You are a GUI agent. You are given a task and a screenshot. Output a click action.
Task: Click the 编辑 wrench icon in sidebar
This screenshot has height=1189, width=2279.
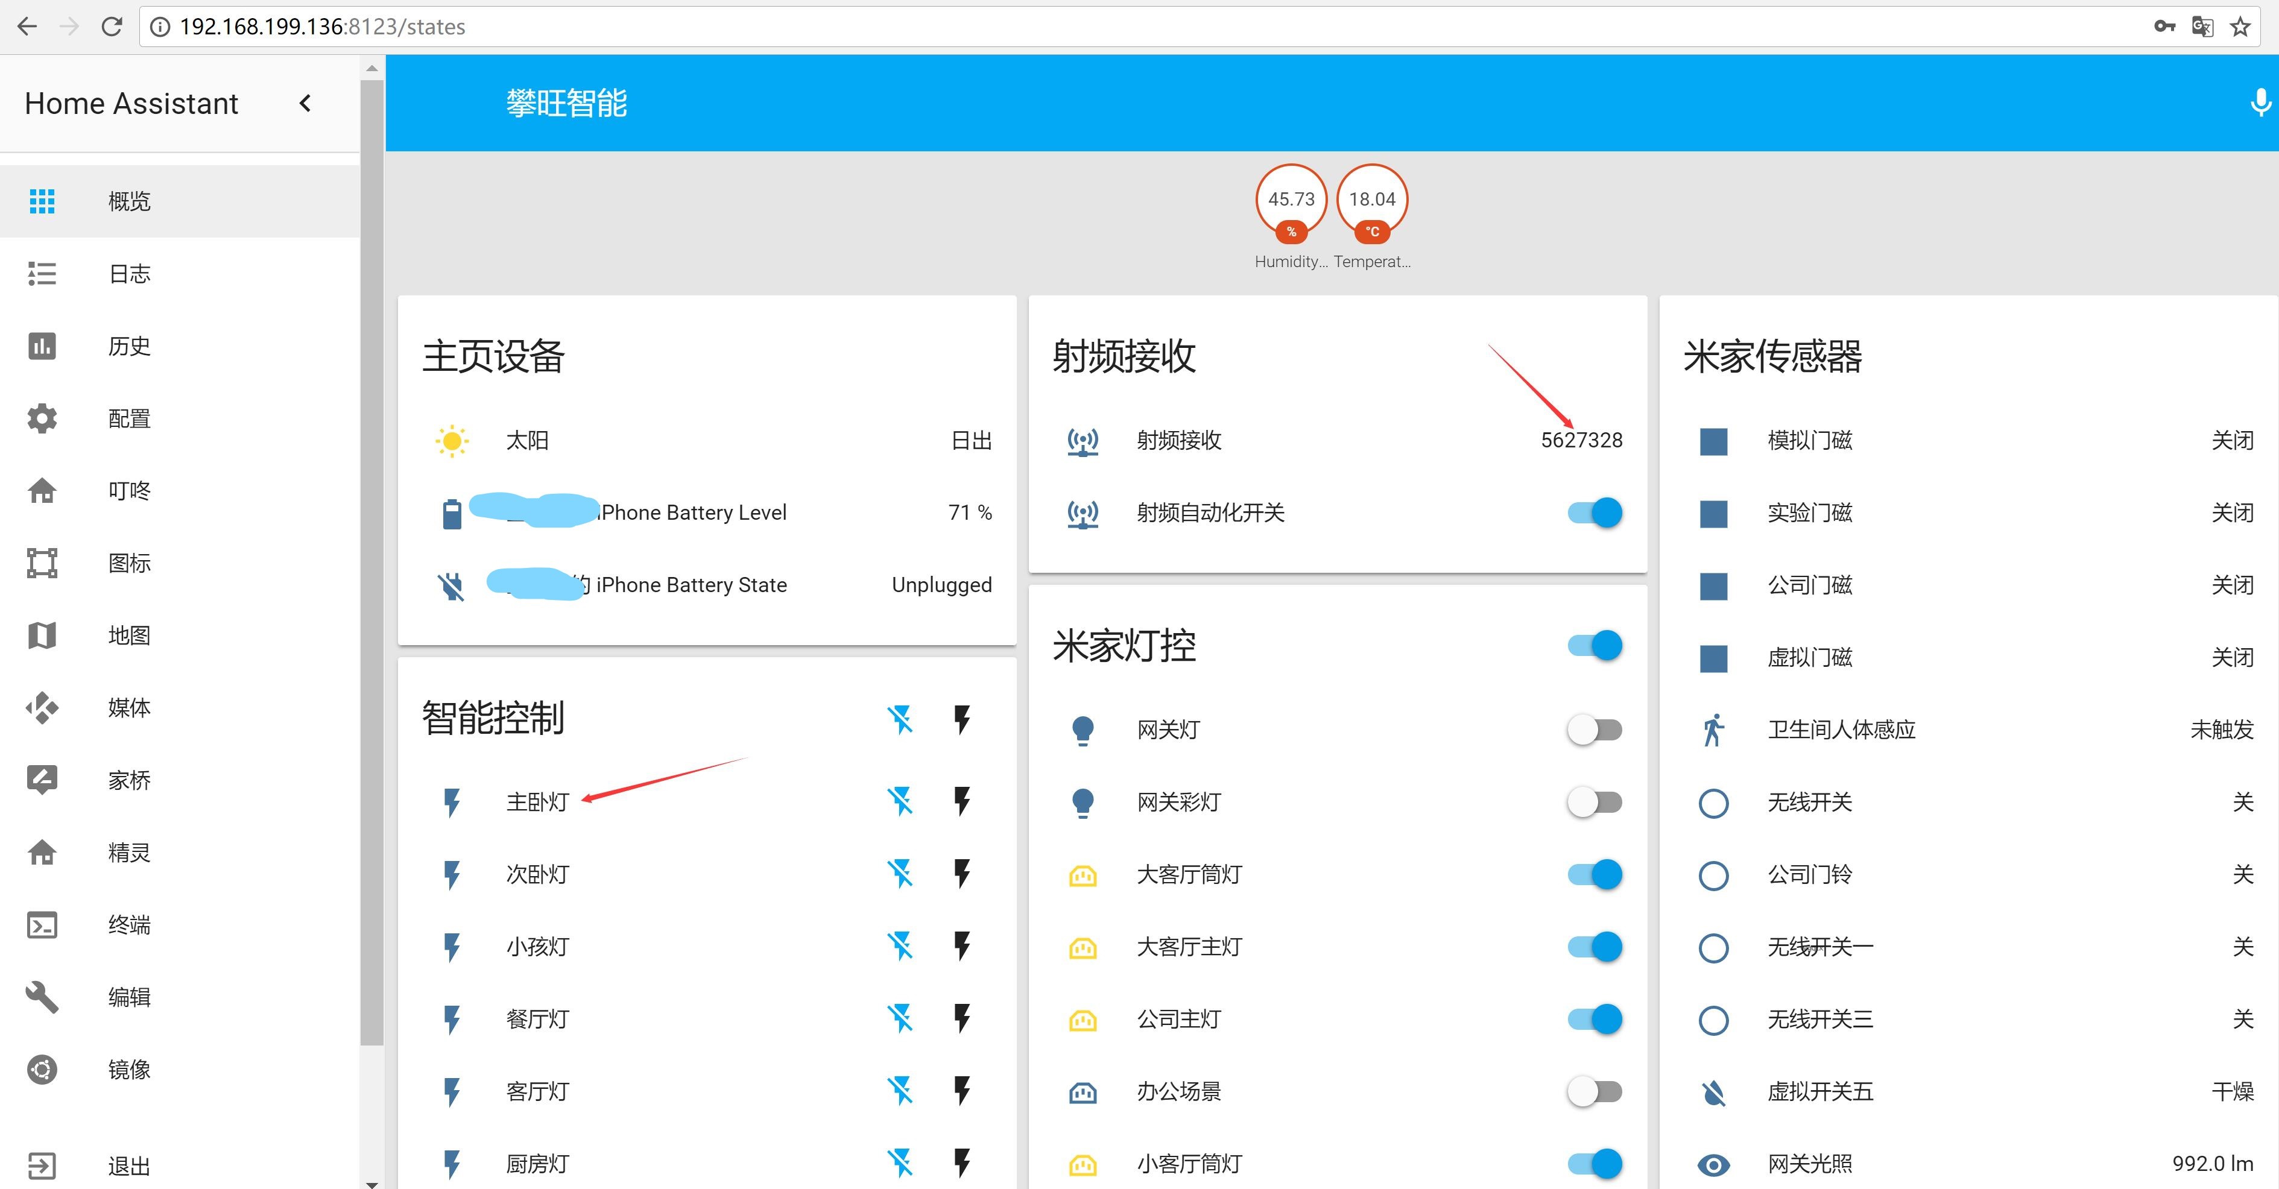pos(42,997)
